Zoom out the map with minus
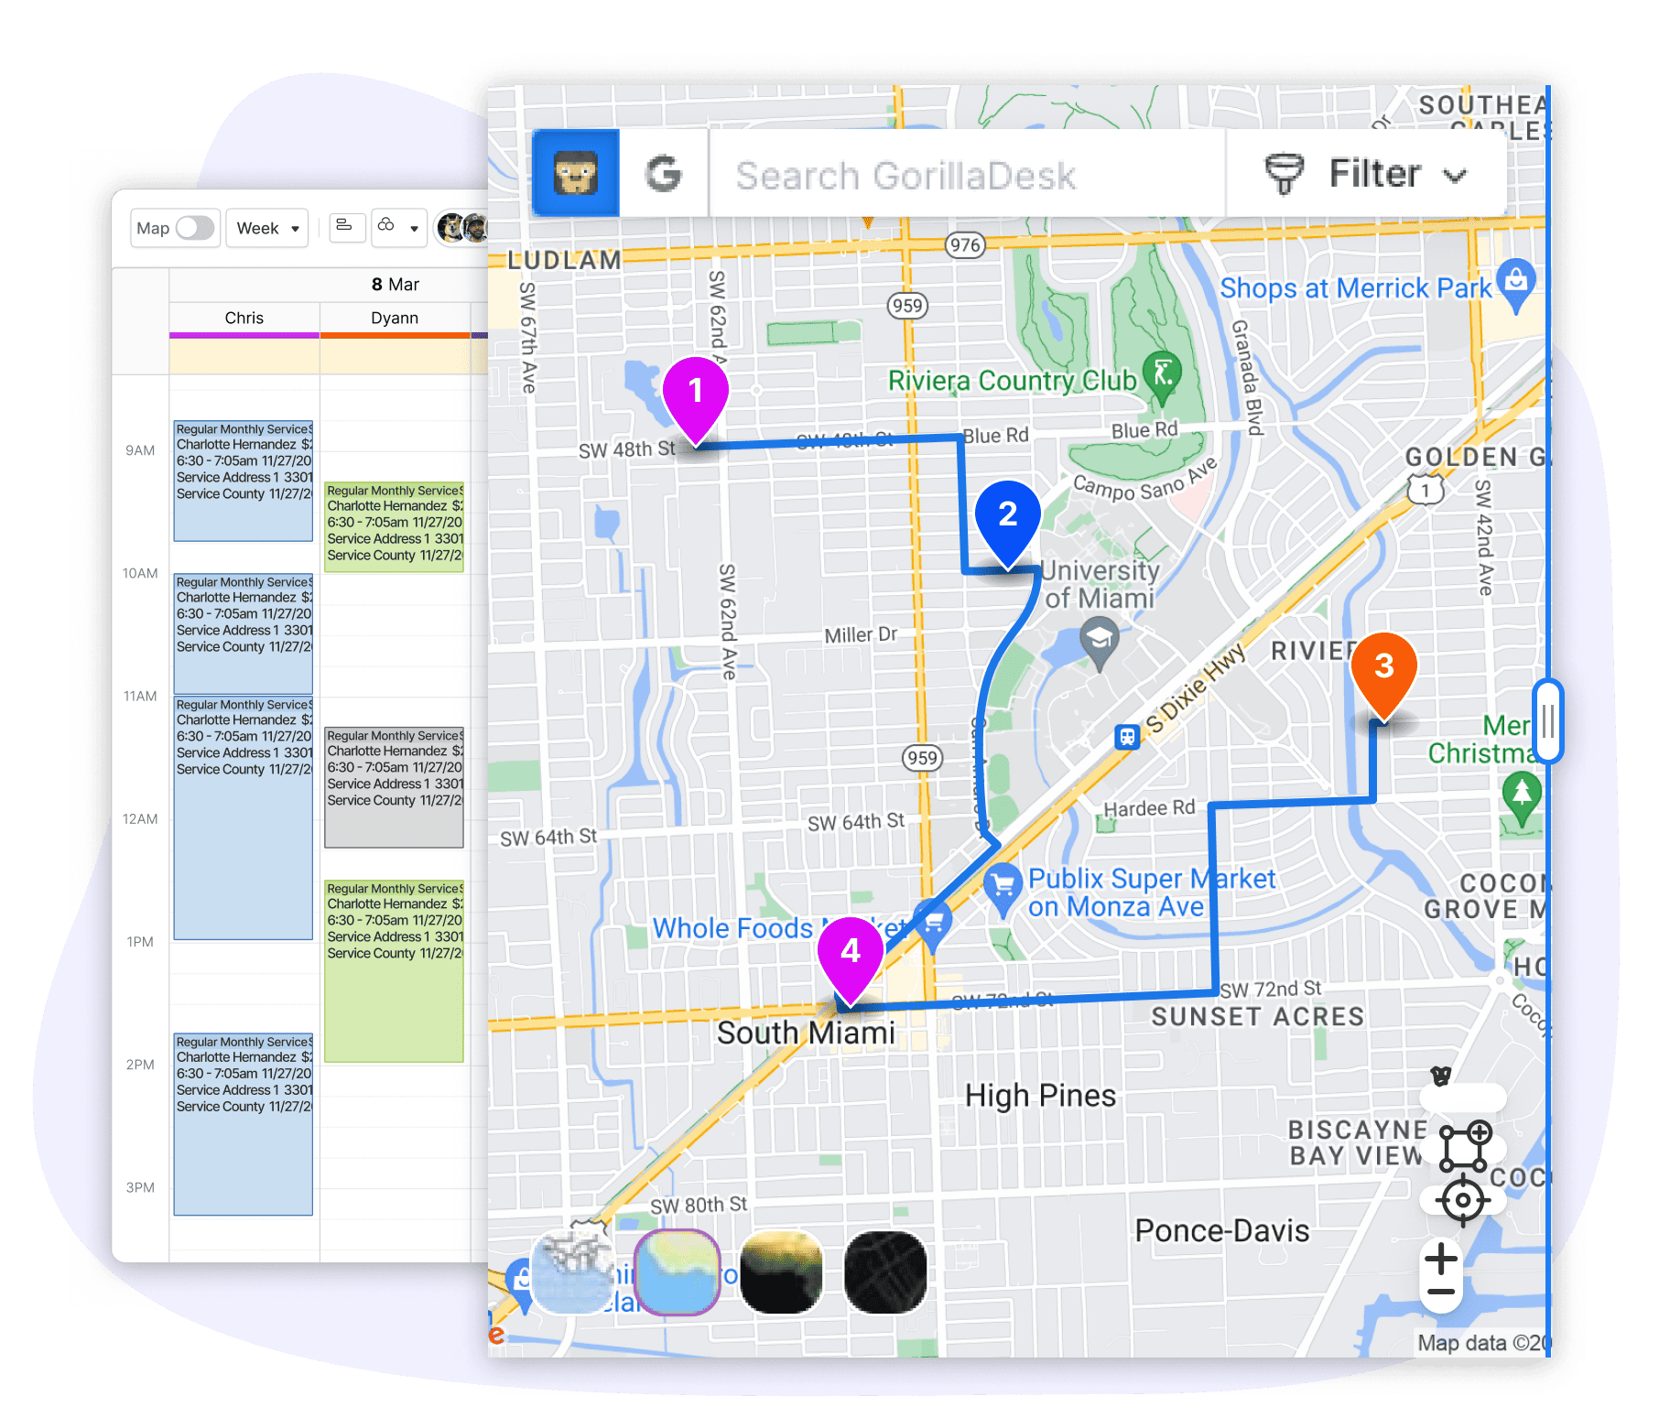Screen dimensions: 1659x1428 pyautogui.click(x=1441, y=1293)
